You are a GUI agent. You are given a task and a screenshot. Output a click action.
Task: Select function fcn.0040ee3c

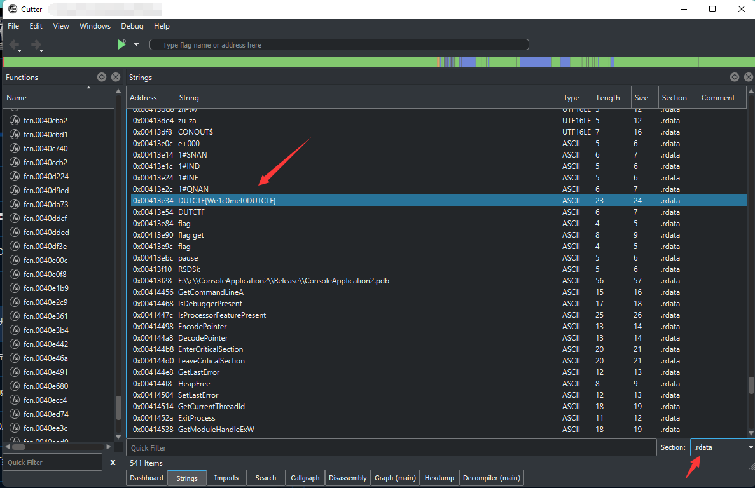coord(45,428)
